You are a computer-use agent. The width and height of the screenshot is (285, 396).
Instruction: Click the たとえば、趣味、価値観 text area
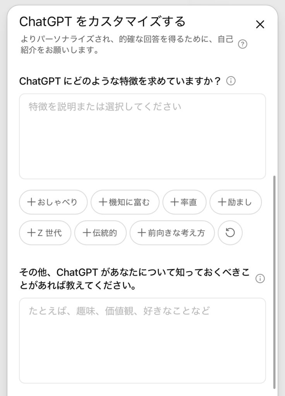click(142, 340)
